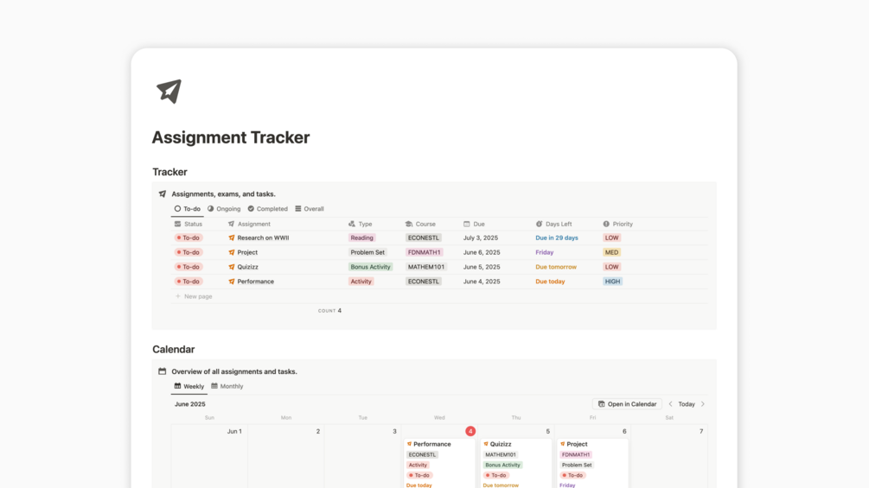Screen dimensions: 869x488
Task: Click the Due in 29 days value
Action: (x=557, y=238)
